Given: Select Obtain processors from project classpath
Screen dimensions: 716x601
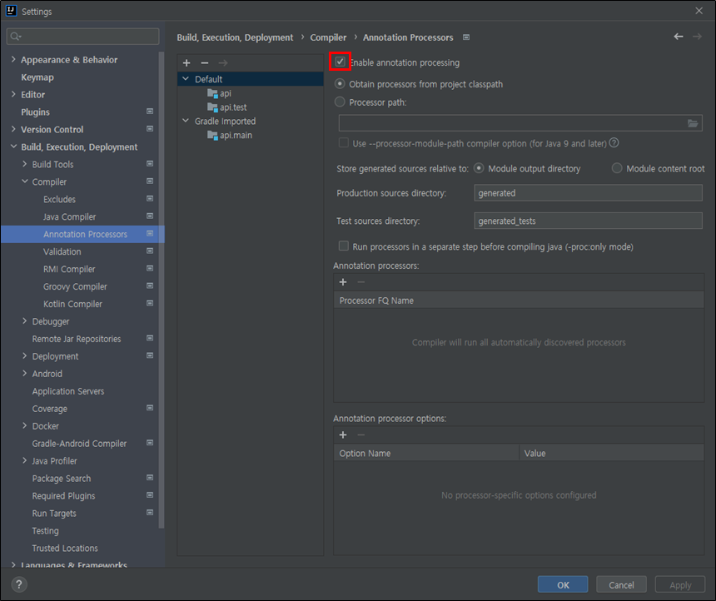Looking at the screenshot, I should (340, 84).
